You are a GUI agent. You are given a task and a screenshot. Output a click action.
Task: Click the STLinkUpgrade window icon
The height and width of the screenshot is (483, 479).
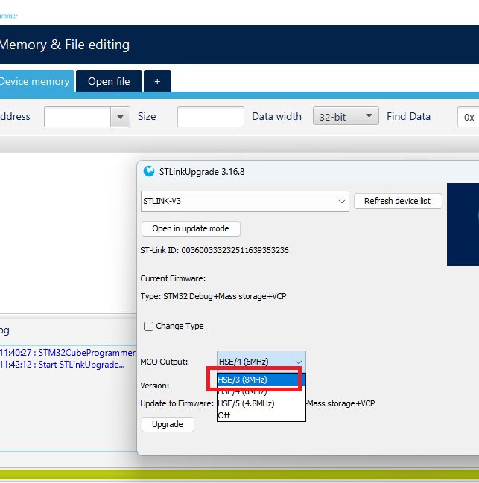coord(149,172)
